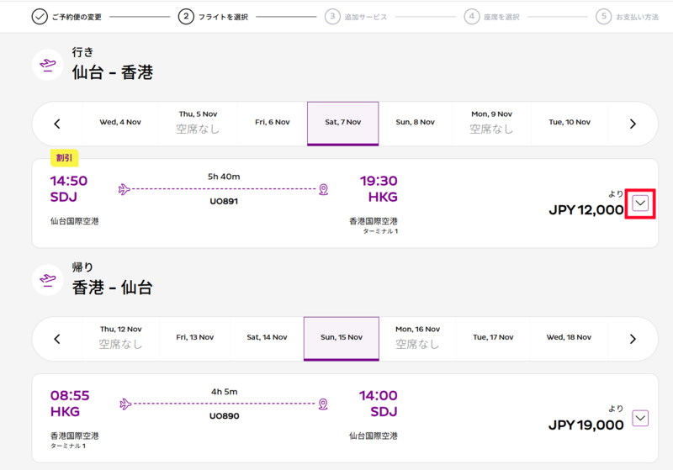Image resolution: width=673 pixels, height=470 pixels.
Task: Go to step 2 フライトを選択
Action: (x=214, y=17)
